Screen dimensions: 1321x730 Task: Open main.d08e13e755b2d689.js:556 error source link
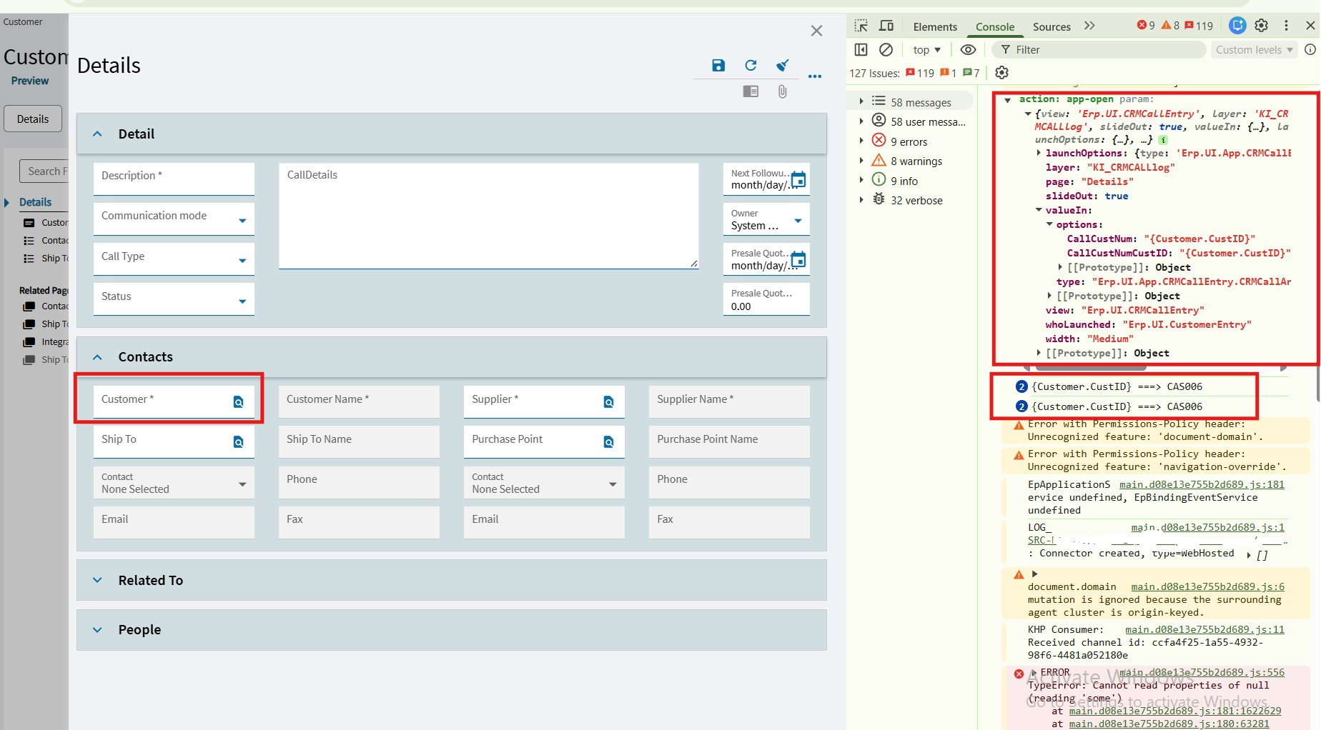tap(1202, 672)
